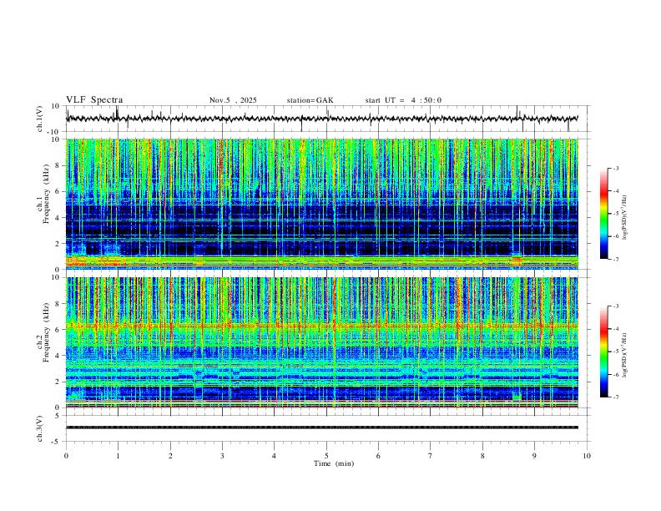
Task: Select the date text "Nov.5 , 2025"
Action: [233, 100]
